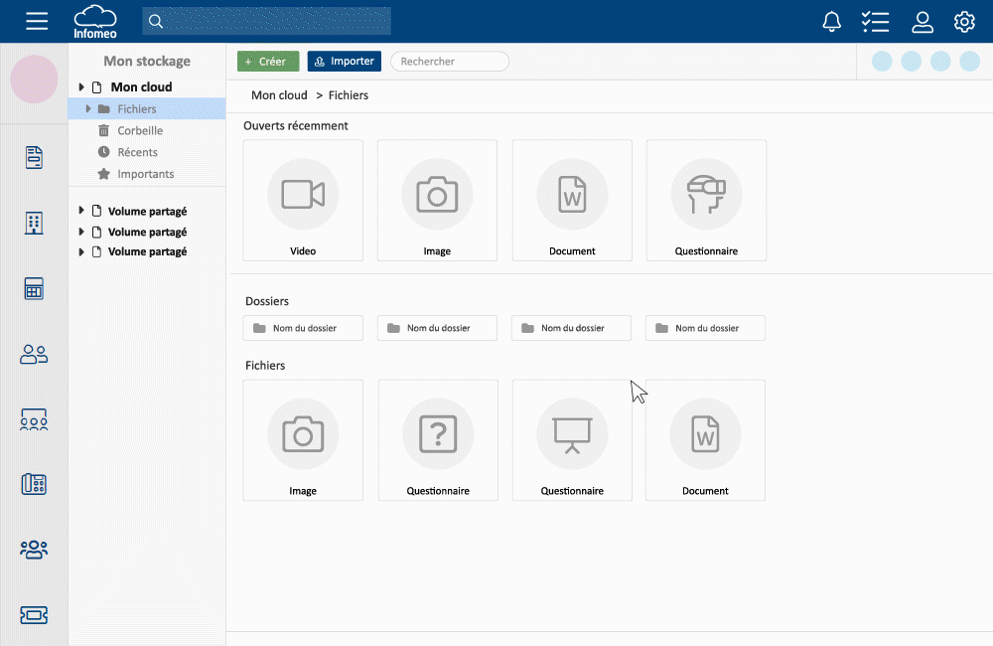This screenshot has height=646, width=993.
Task: Select Mon cloud label
Action: pos(141,86)
